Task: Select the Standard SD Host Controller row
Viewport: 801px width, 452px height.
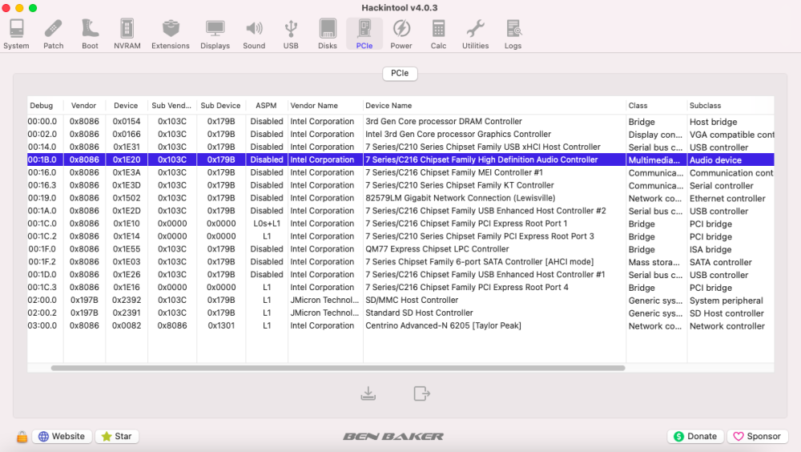Action: [400, 313]
